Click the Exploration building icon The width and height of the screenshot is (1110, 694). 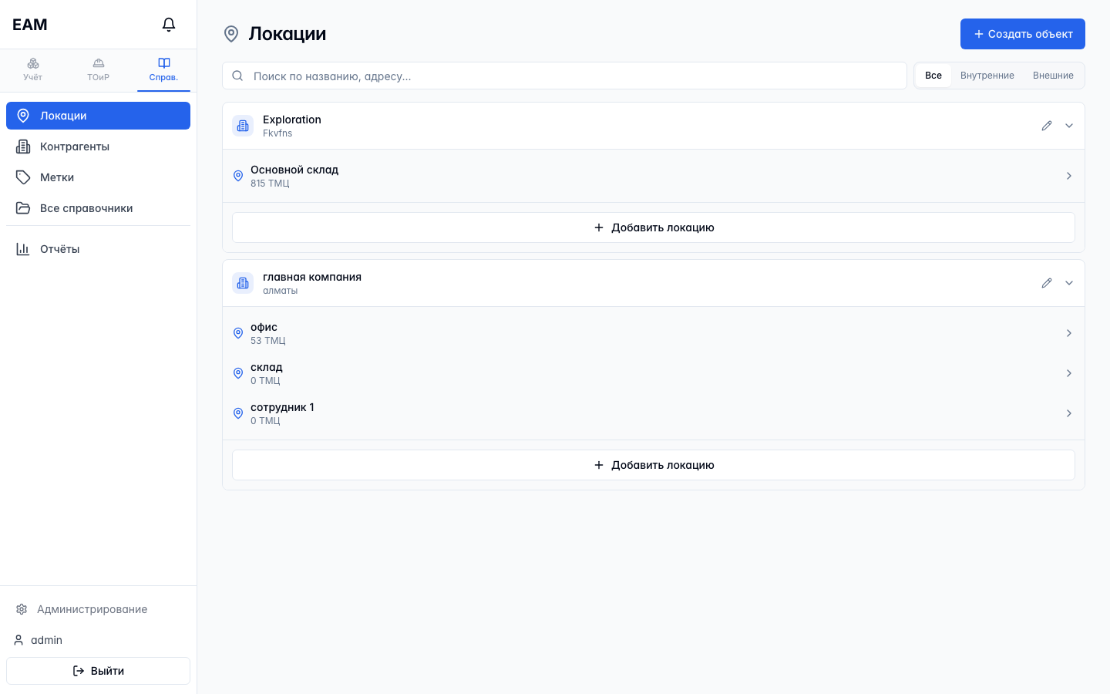(243, 126)
